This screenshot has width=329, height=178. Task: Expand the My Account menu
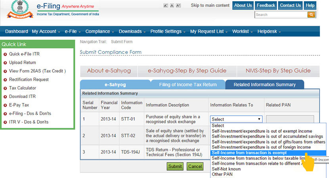click(46, 31)
